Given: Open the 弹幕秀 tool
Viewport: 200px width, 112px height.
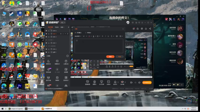Looking at the screenshot, I should tap(57, 79).
